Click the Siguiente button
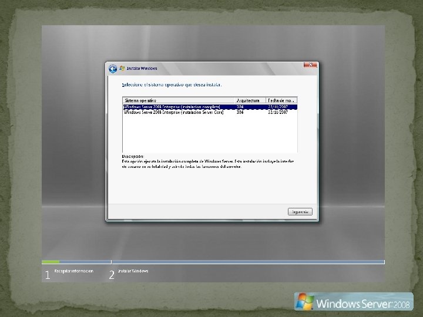The width and height of the screenshot is (423, 317). tap(300, 211)
